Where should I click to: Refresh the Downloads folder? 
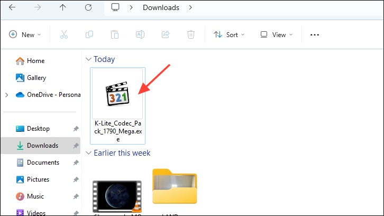pos(88,7)
